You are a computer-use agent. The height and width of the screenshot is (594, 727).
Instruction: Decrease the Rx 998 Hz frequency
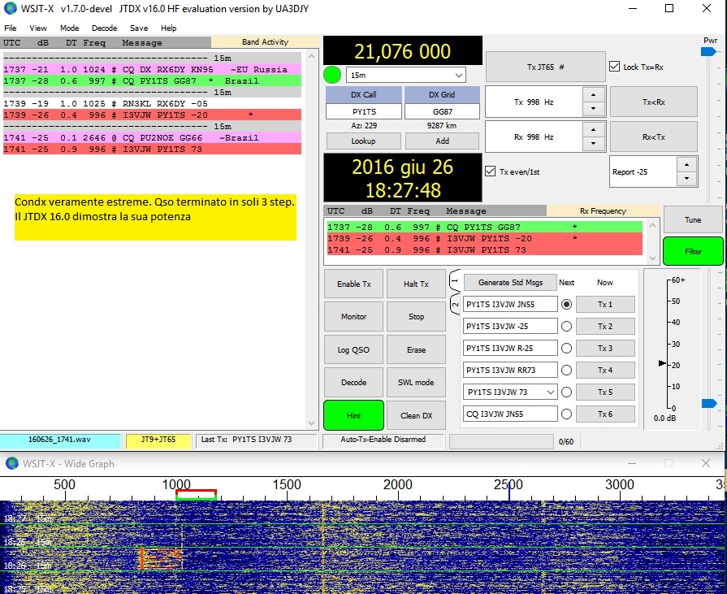(594, 144)
